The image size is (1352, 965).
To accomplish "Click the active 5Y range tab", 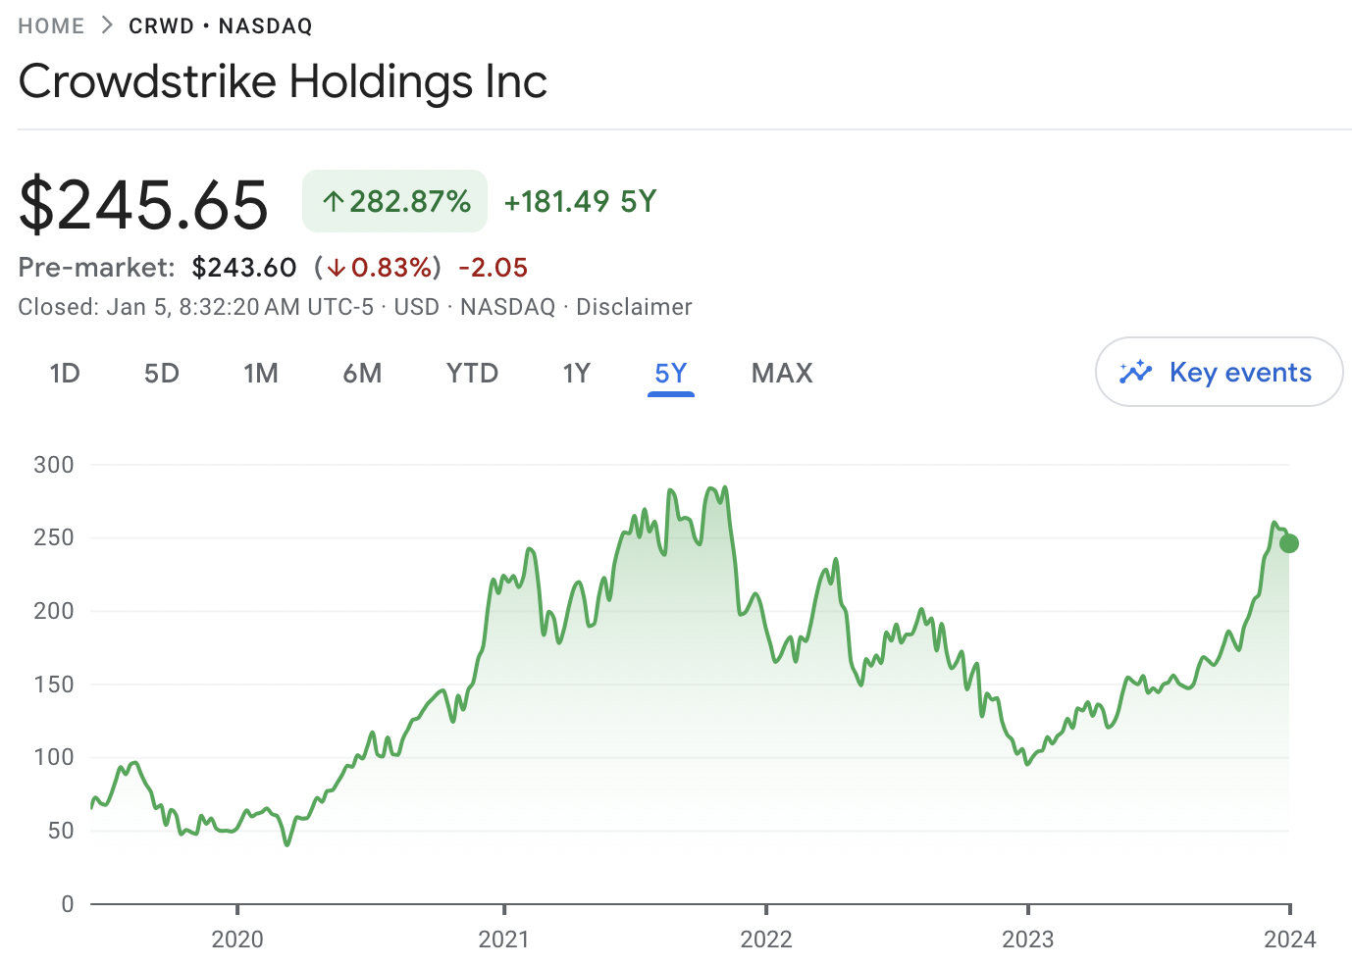I will (x=671, y=373).
